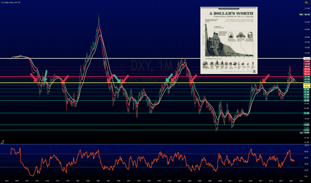Screen dimensions: 311x183
Task: Click the white 120.239 price level label
Action: [x=307, y=59]
